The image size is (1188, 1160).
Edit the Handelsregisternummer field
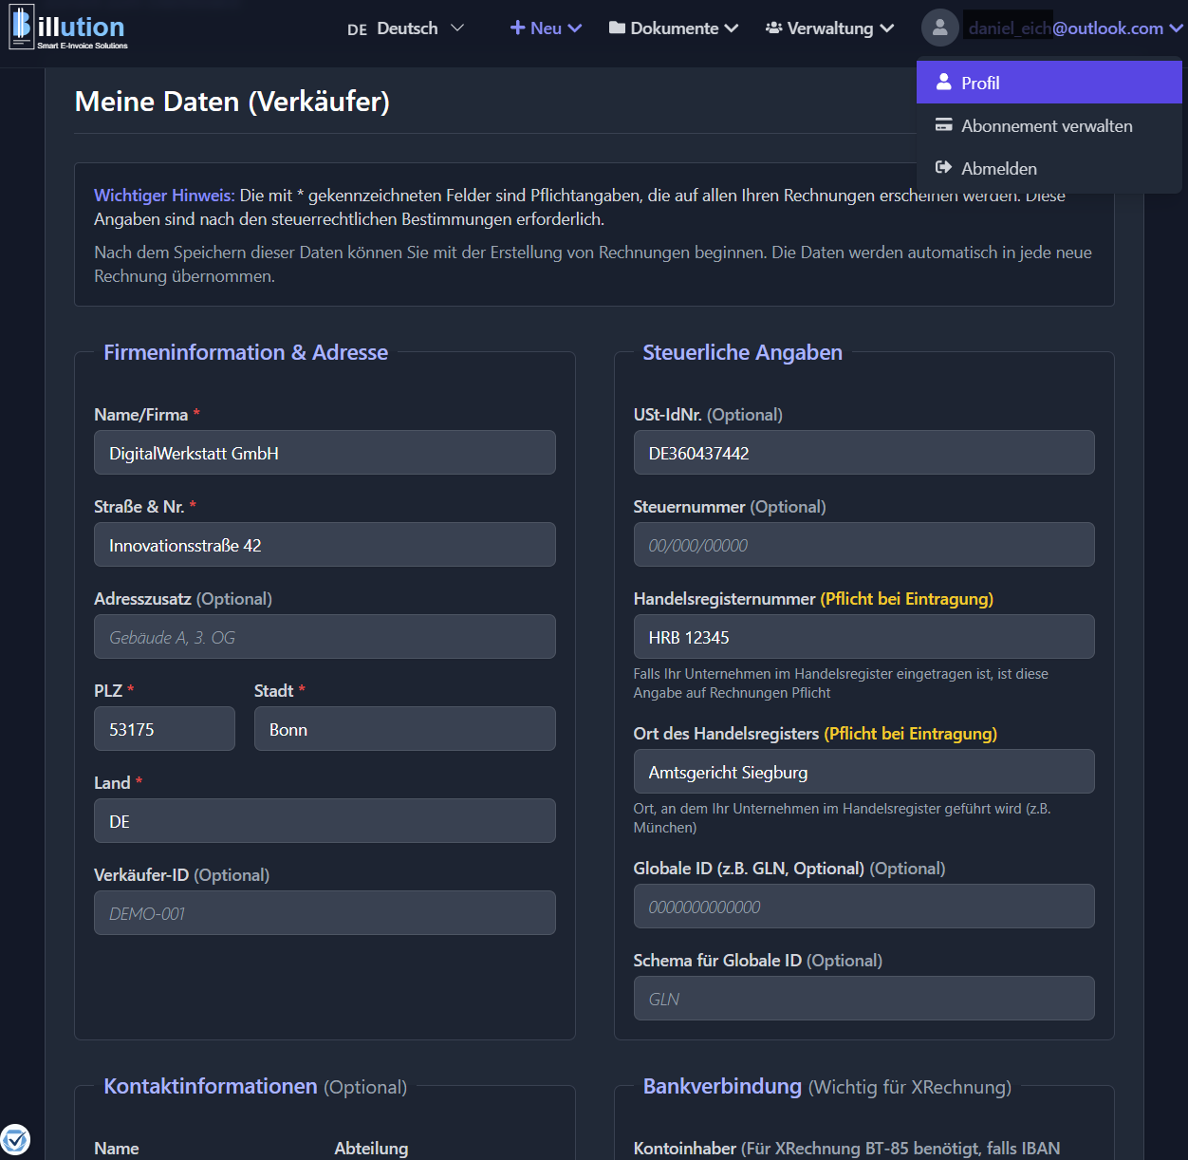click(863, 637)
